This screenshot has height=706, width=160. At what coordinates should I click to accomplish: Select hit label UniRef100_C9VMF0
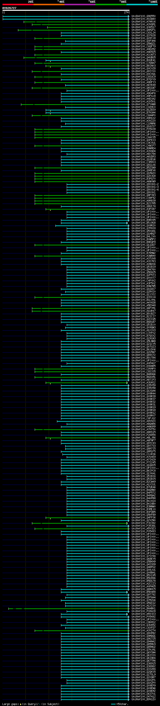pos(143,369)
